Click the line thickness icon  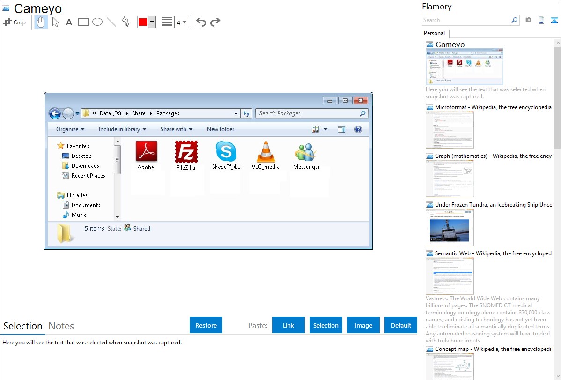click(167, 22)
